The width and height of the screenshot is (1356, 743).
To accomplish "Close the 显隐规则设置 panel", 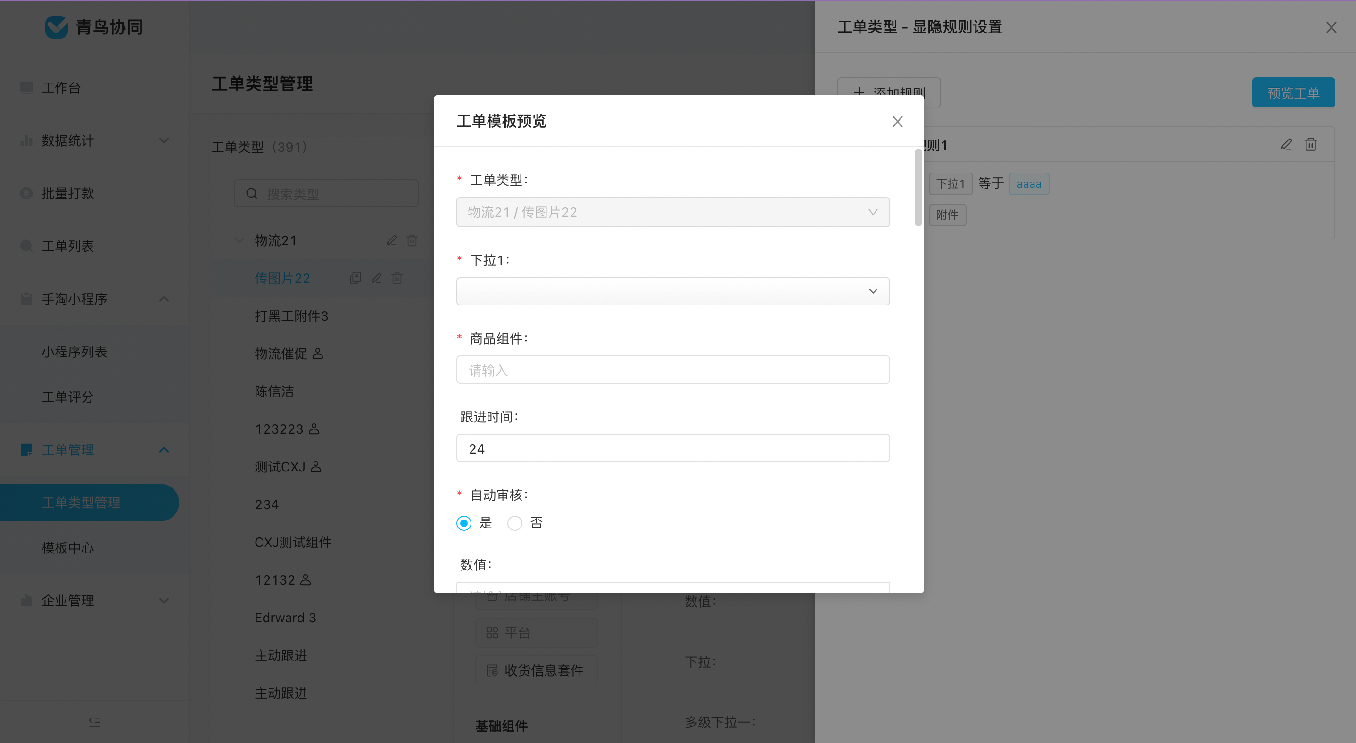I will click(1331, 27).
